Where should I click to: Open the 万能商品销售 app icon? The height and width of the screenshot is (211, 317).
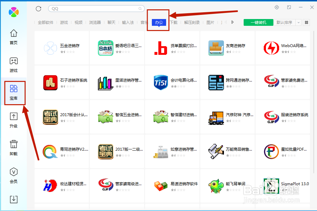(x=216, y=151)
